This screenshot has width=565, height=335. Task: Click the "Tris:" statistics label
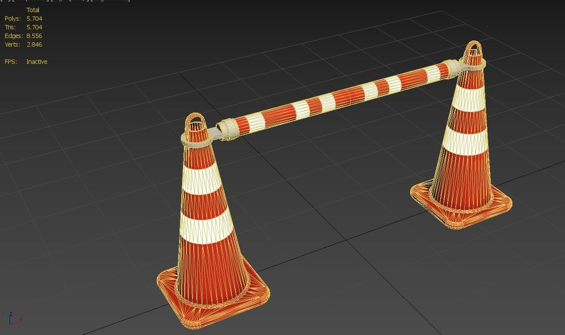coord(11,27)
